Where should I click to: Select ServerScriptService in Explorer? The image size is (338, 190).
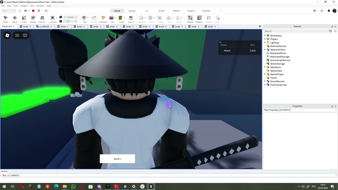[280, 60]
